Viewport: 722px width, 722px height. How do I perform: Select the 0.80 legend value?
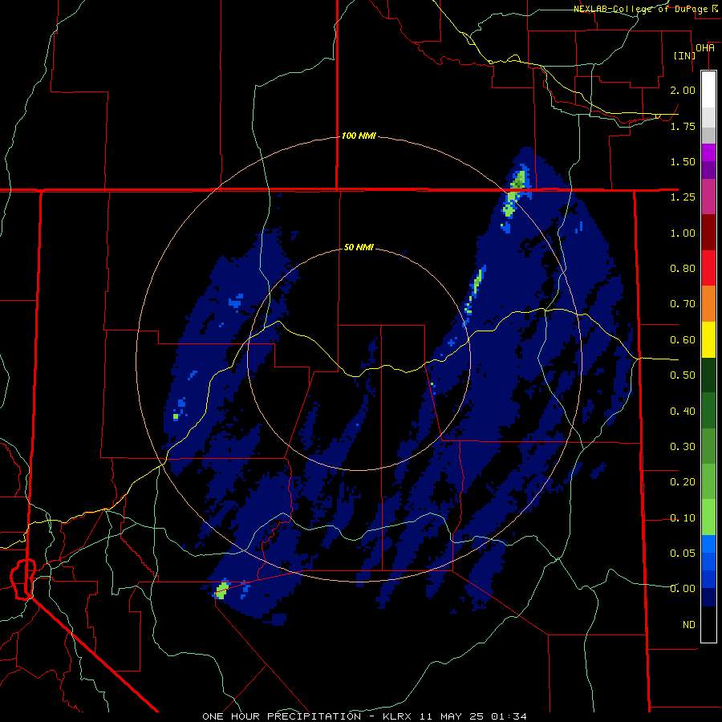(683, 269)
